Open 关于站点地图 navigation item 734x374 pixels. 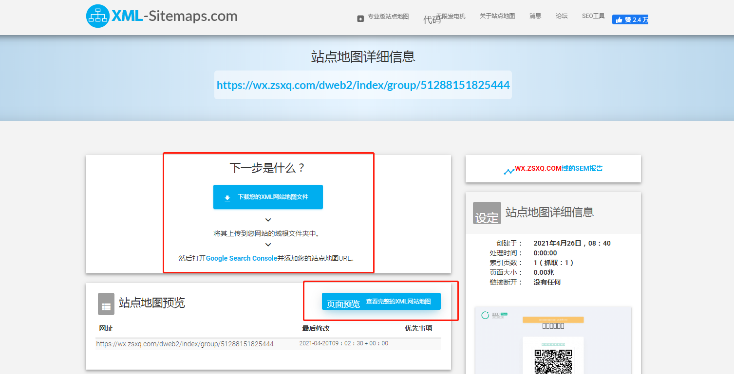[x=497, y=16]
